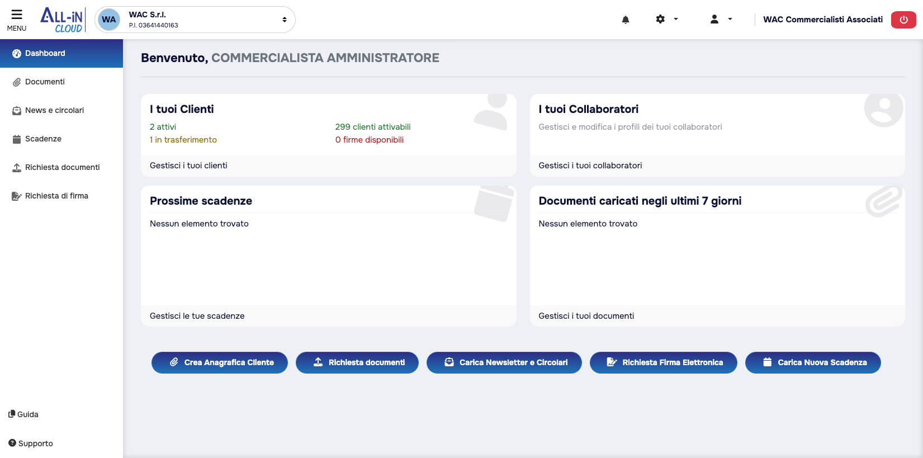Open News e circolari menu item

[54, 110]
